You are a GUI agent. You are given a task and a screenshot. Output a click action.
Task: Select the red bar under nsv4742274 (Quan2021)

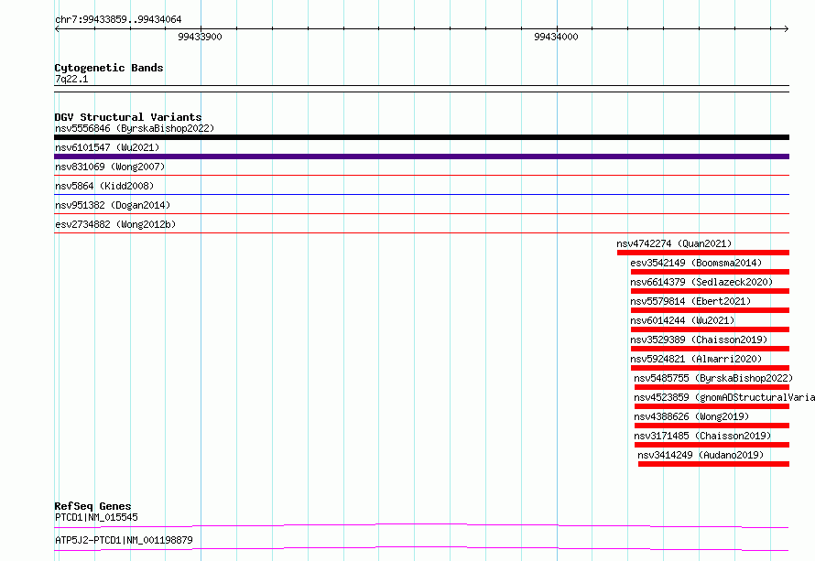[703, 253]
